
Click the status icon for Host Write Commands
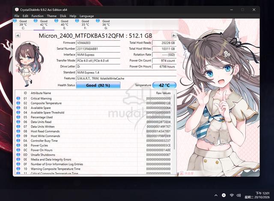pos(18,136)
